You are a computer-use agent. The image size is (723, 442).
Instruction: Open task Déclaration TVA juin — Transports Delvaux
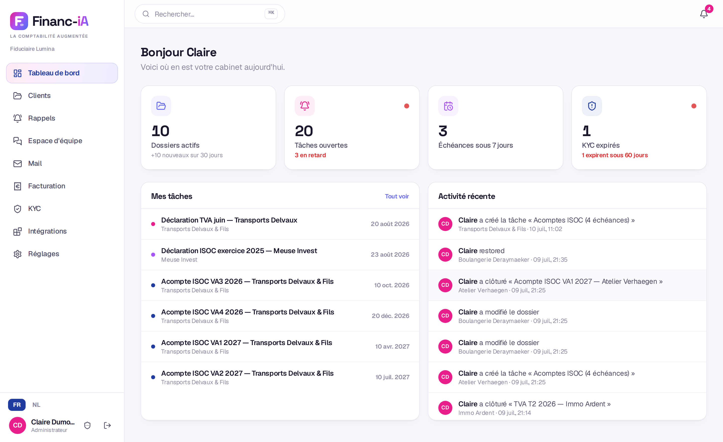[x=280, y=224]
